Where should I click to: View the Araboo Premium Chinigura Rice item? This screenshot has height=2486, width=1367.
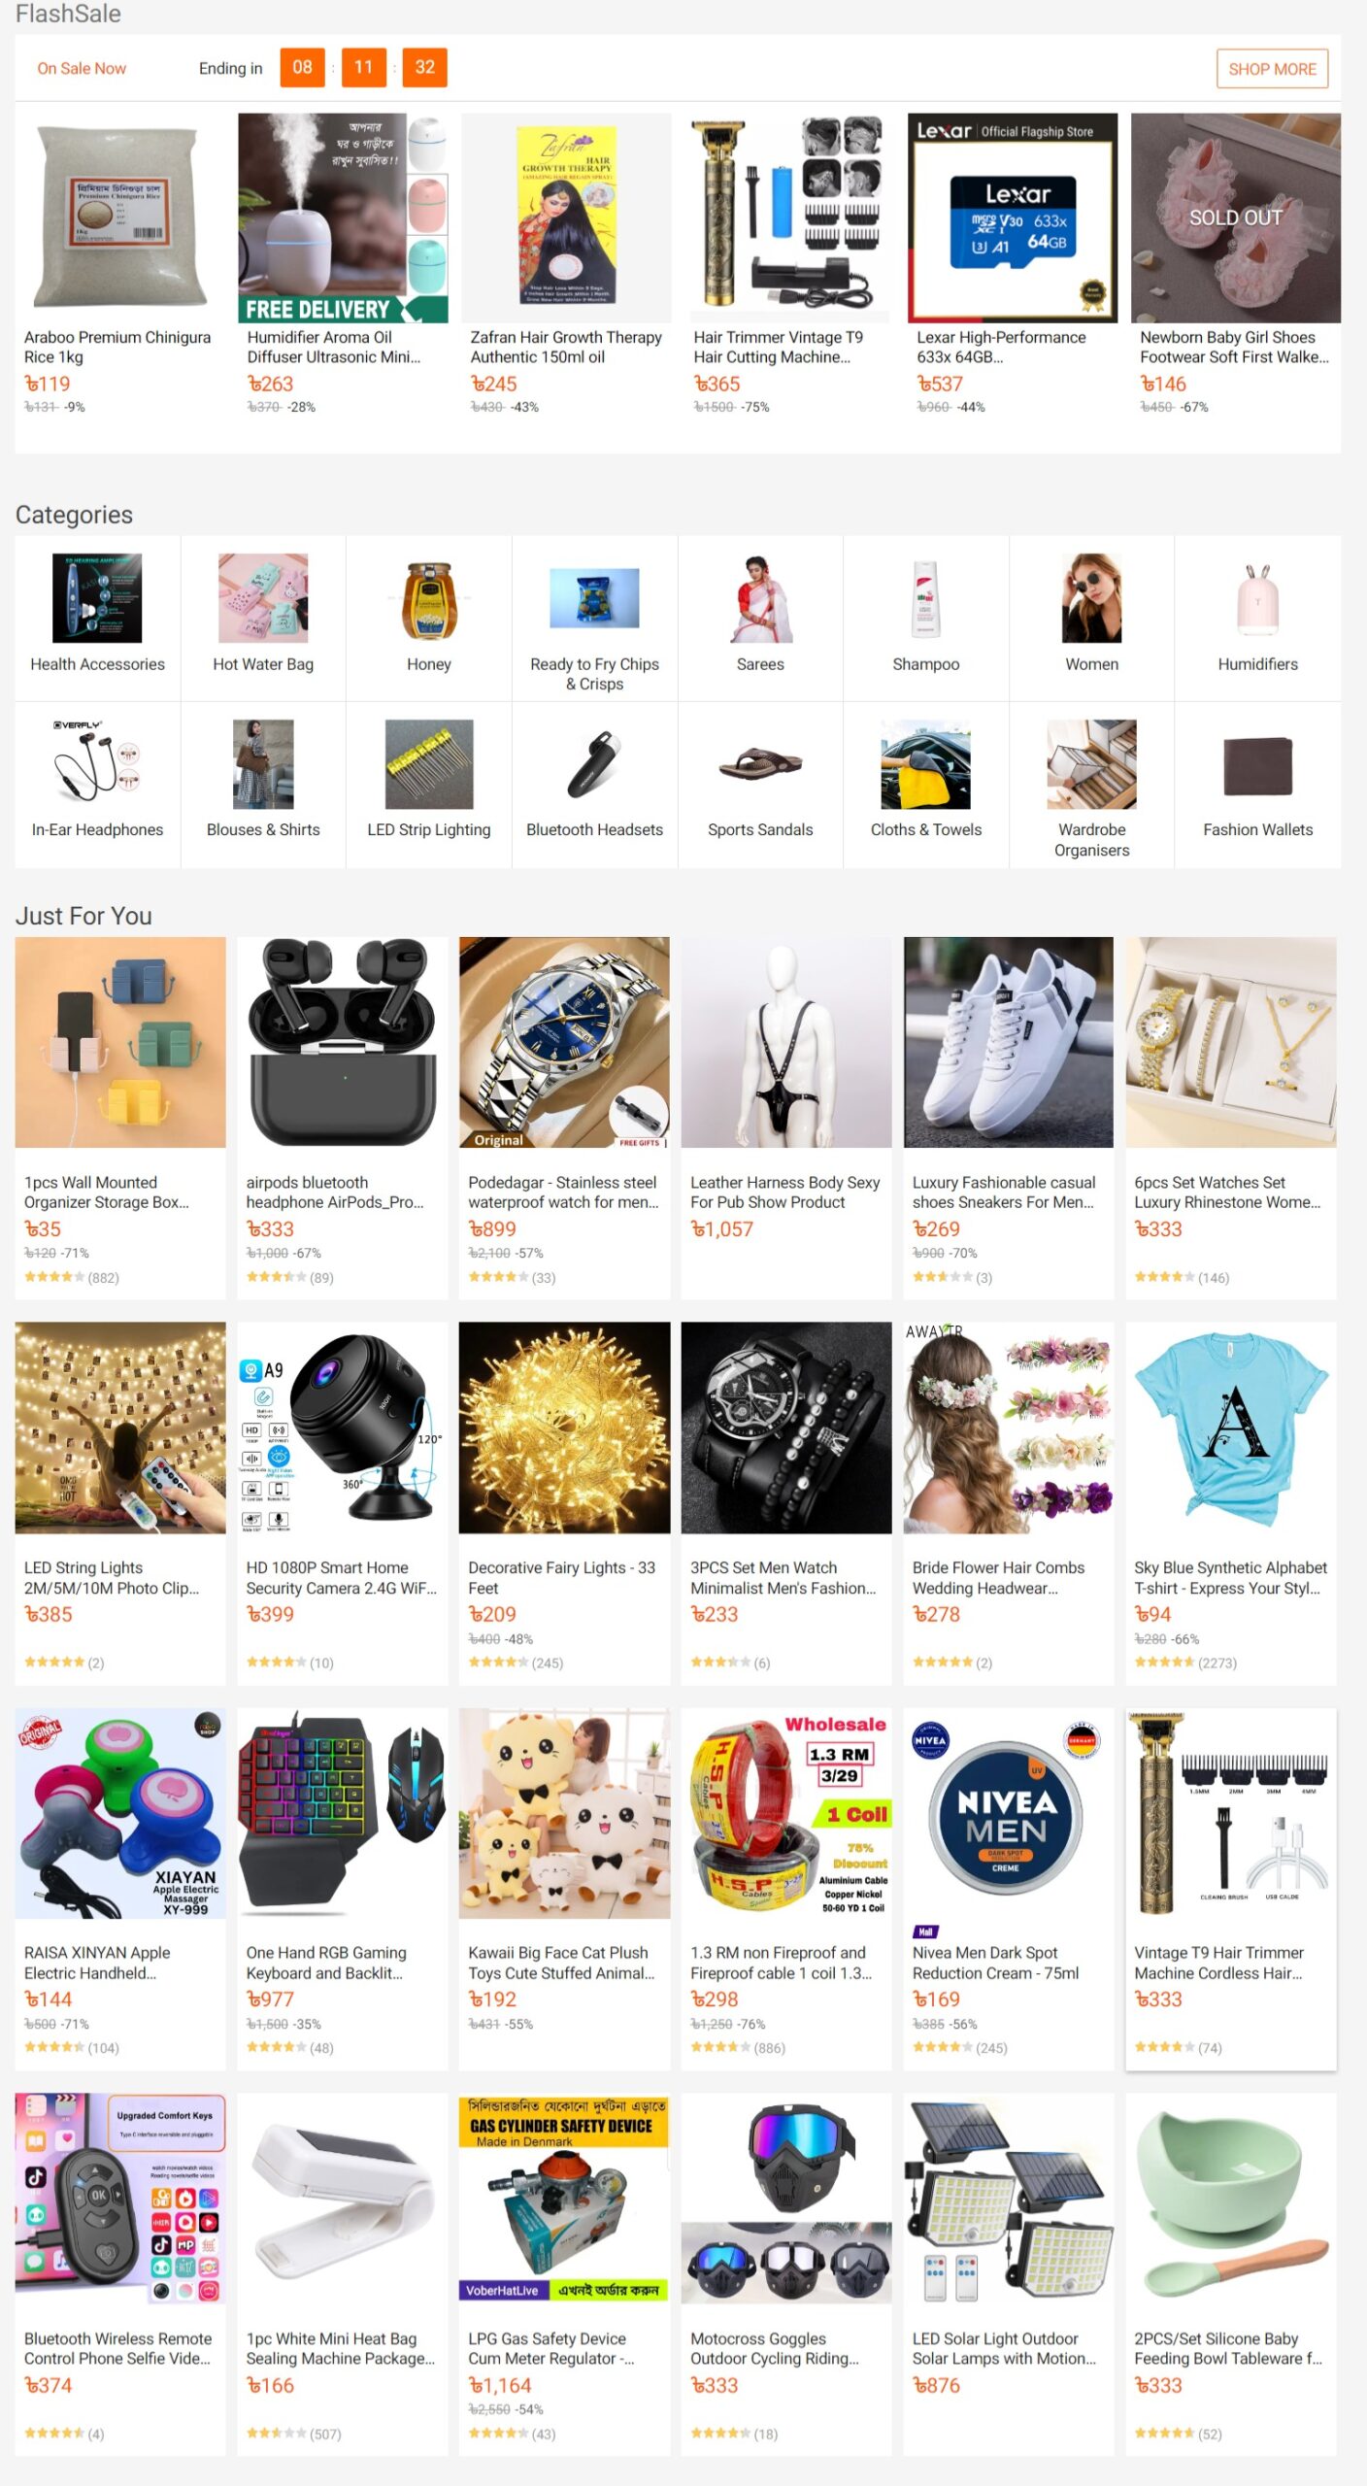point(119,264)
